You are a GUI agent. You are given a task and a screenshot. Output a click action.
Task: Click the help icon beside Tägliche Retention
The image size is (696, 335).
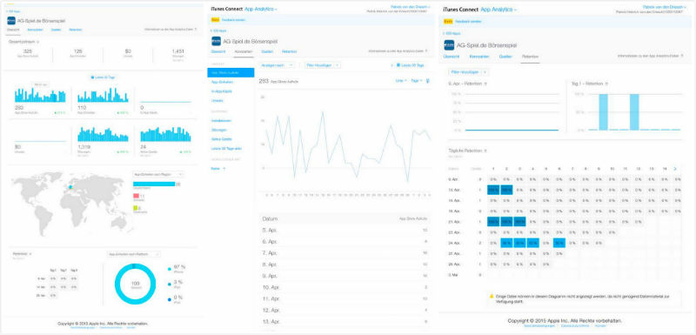pos(485,151)
